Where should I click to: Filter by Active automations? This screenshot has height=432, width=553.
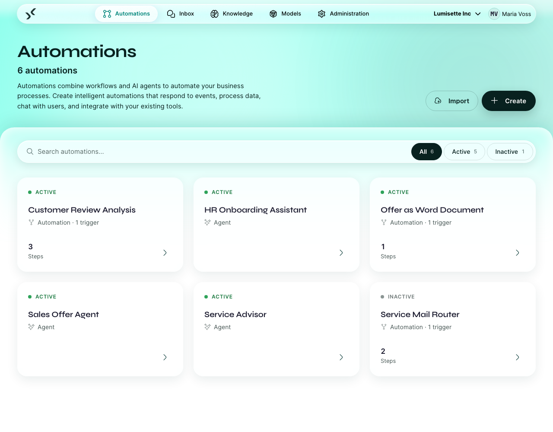click(x=464, y=152)
